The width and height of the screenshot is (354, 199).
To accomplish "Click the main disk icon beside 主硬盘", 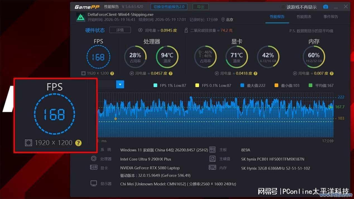I will point(212,159).
